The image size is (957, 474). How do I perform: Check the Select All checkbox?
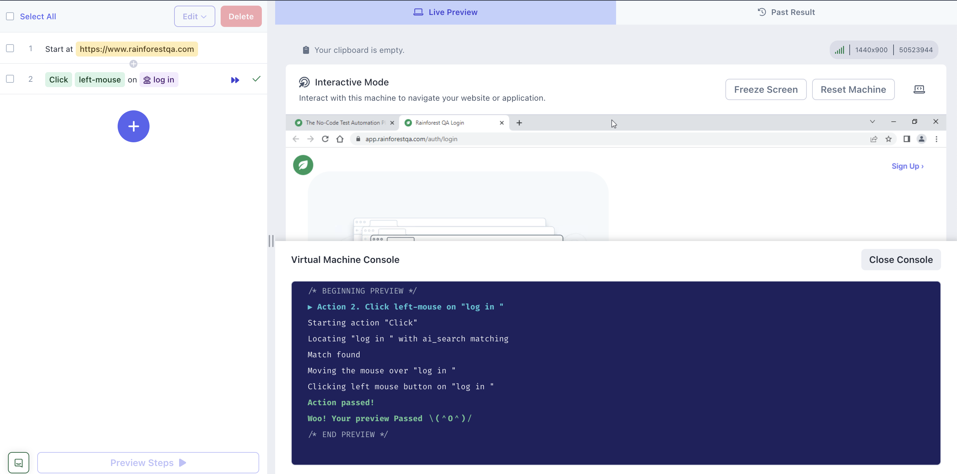pos(10,16)
